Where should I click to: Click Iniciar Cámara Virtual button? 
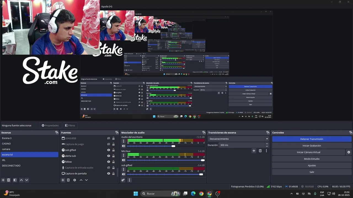point(309,152)
